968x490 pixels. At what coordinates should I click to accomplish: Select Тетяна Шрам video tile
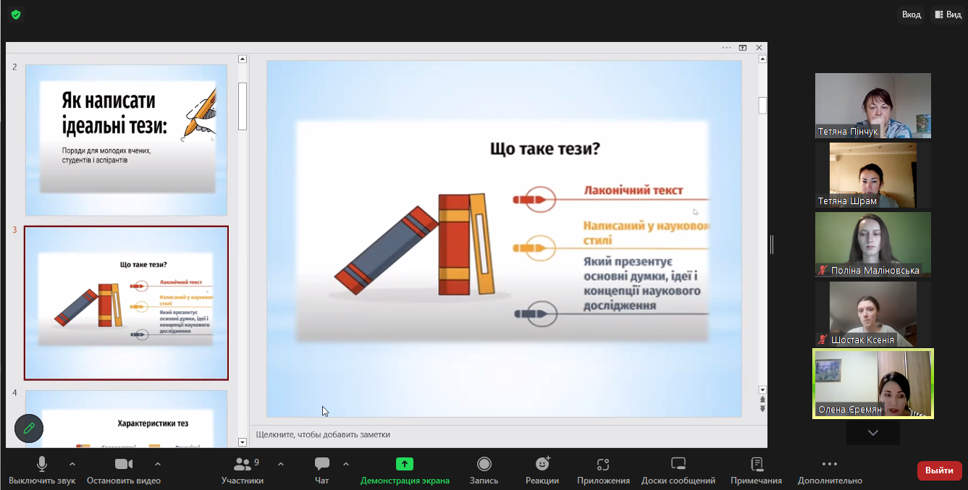[873, 175]
